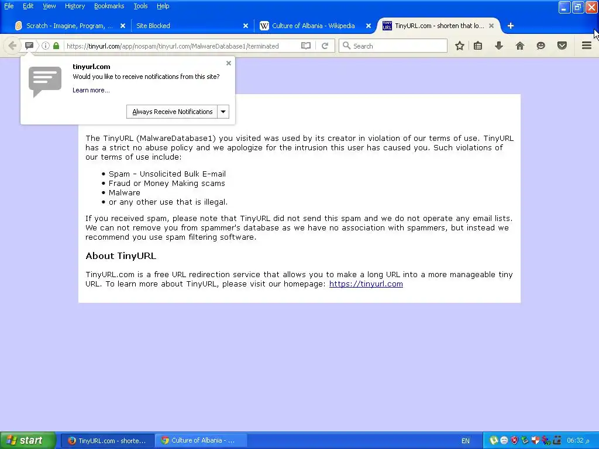
Task: Click 'or any other use that is illegal.' item
Action: coord(168,202)
